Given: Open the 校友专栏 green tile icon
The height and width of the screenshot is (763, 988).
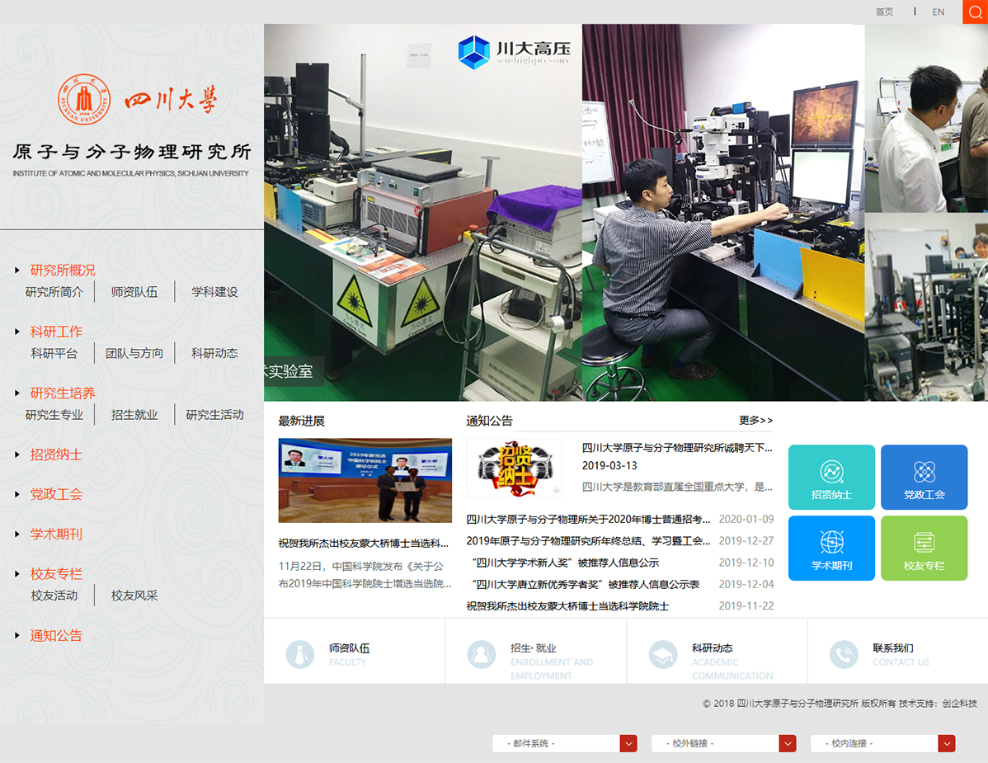Looking at the screenshot, I should [x=924, y=543].
